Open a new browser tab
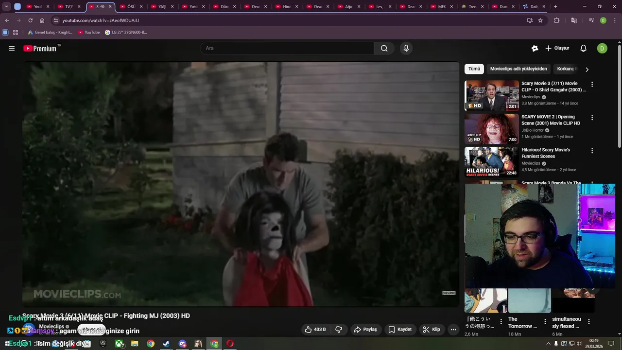Viewport: 622px width, 350px height. (555, 7)
